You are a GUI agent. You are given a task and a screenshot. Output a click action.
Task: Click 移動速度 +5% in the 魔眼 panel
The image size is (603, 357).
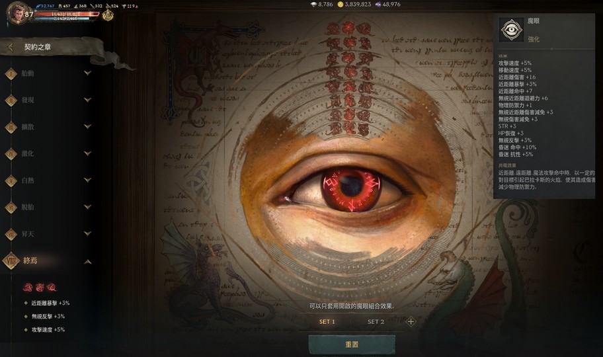coord(515,70)
